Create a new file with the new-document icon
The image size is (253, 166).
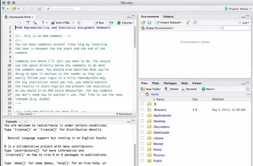[x=4, y=9]
